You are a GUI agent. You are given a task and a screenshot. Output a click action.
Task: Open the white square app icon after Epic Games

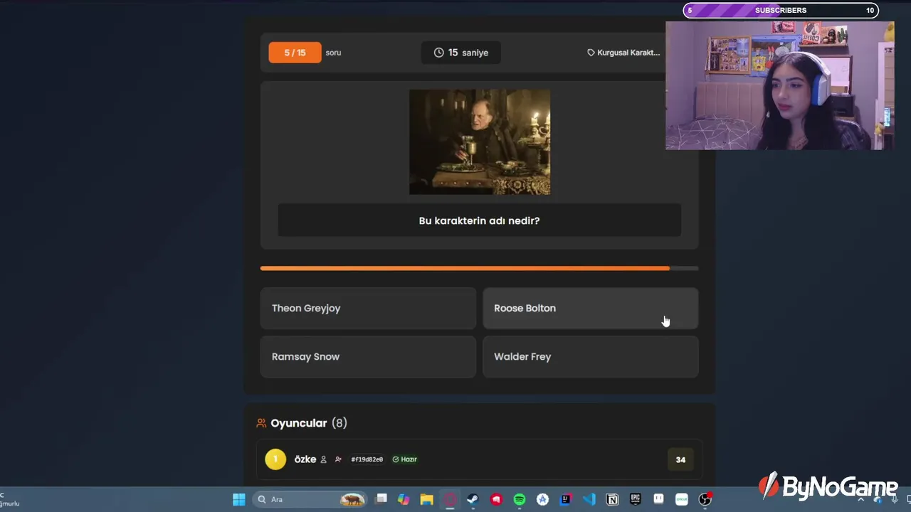pos(658,499)
